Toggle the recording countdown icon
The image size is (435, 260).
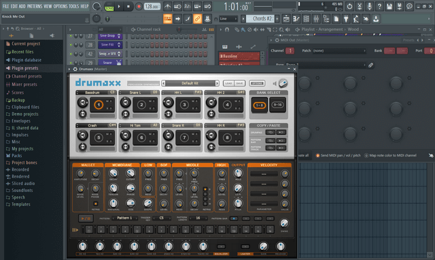point(188,6)
